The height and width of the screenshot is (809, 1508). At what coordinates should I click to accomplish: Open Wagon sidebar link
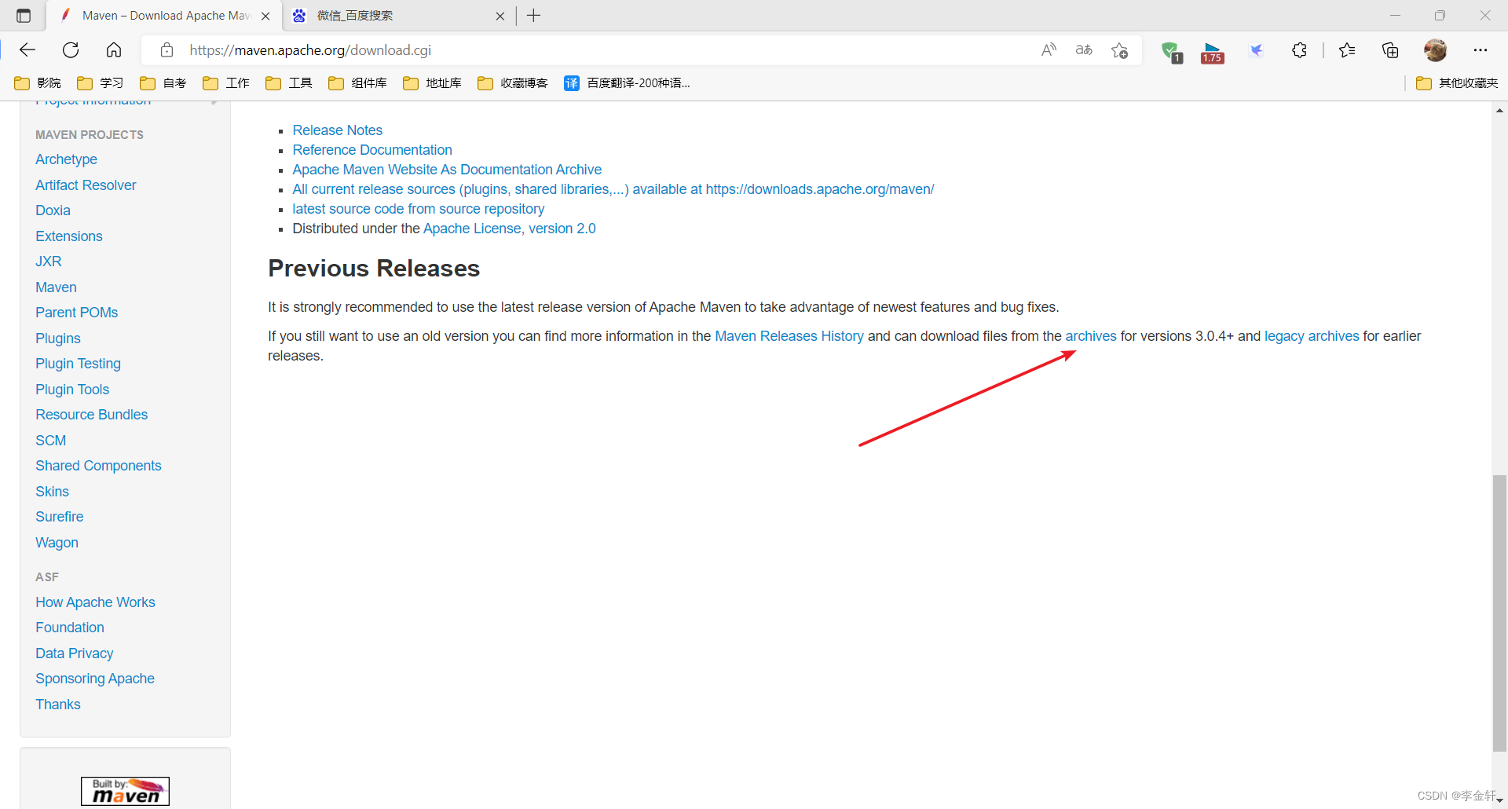[x=57, y=543]
